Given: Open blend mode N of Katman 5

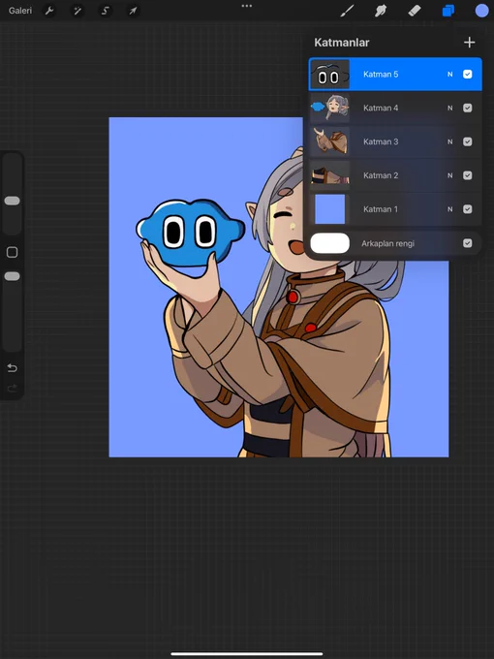Looking at the screenshot, I should 449,75.
